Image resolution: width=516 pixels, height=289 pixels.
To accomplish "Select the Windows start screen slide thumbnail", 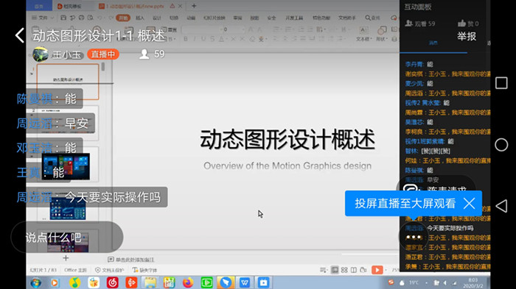I will (66, 166).
